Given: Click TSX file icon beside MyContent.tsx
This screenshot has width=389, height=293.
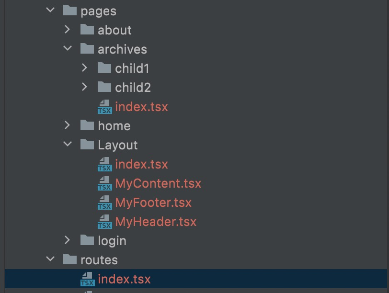Looking at the screenshot, I should [x=104, y=183].
